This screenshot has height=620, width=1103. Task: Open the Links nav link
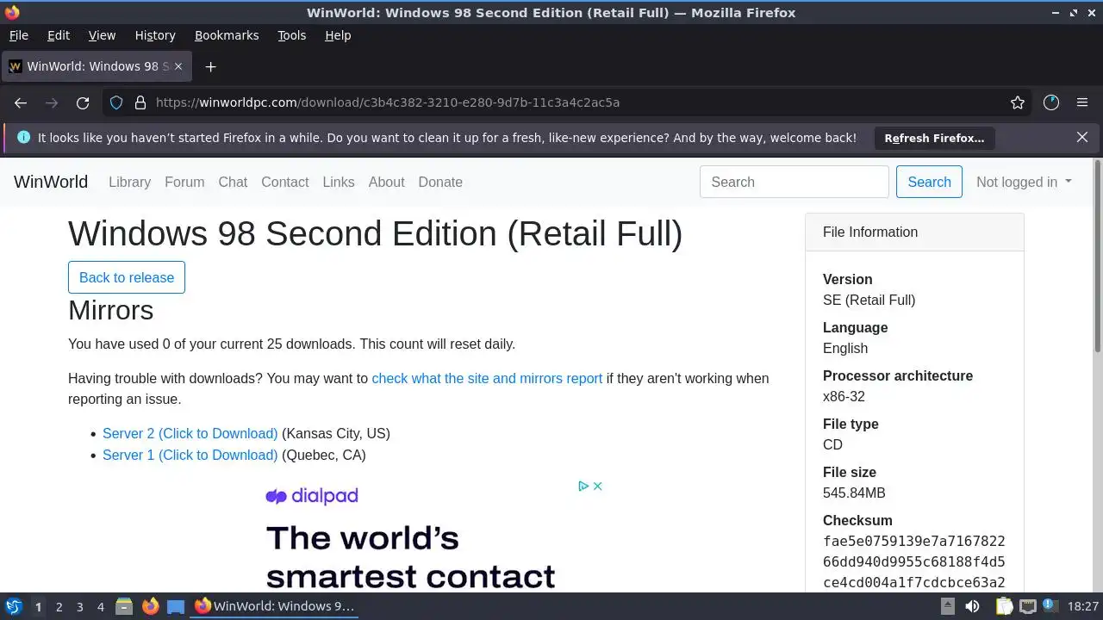click(x=339, y=182)
